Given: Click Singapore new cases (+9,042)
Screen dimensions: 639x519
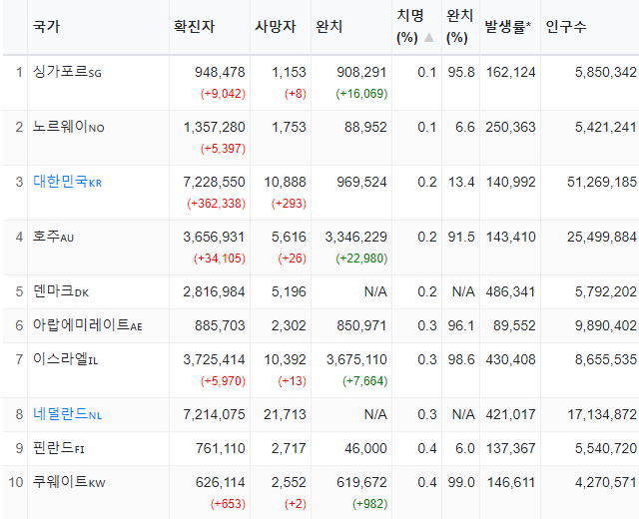Looking at the screenshot, I should click(223, 94).
